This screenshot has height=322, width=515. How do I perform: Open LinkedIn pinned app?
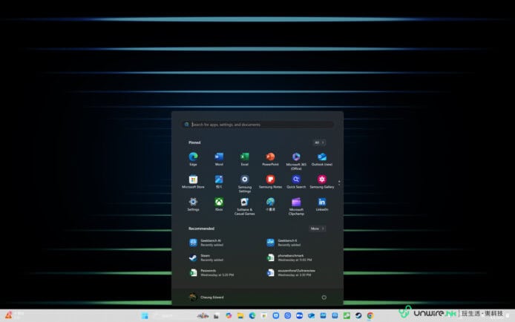coord(322,202)
